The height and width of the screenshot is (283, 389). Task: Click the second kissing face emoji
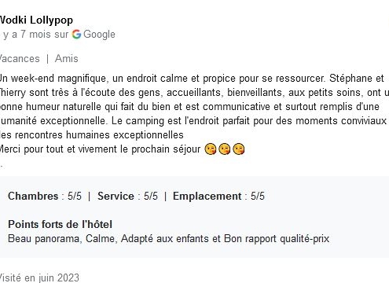pyautogui.click(x=225, y=149)
